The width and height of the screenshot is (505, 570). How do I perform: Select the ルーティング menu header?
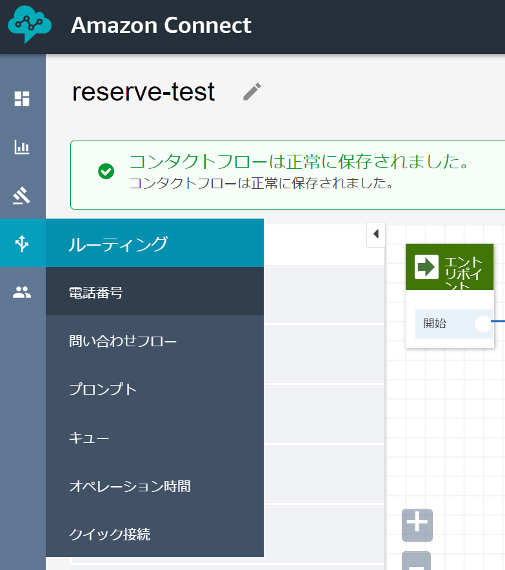coord(155,243)
